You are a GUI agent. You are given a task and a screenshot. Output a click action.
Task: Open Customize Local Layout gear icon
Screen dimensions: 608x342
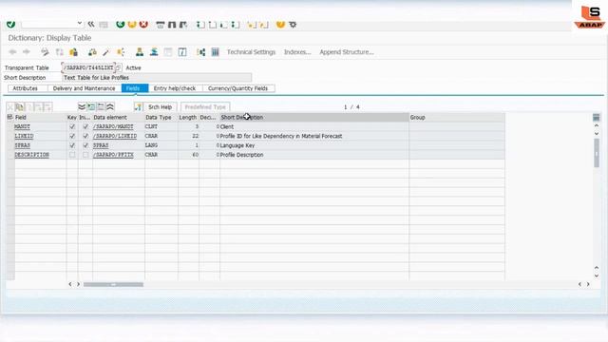[x=293, y=25]
